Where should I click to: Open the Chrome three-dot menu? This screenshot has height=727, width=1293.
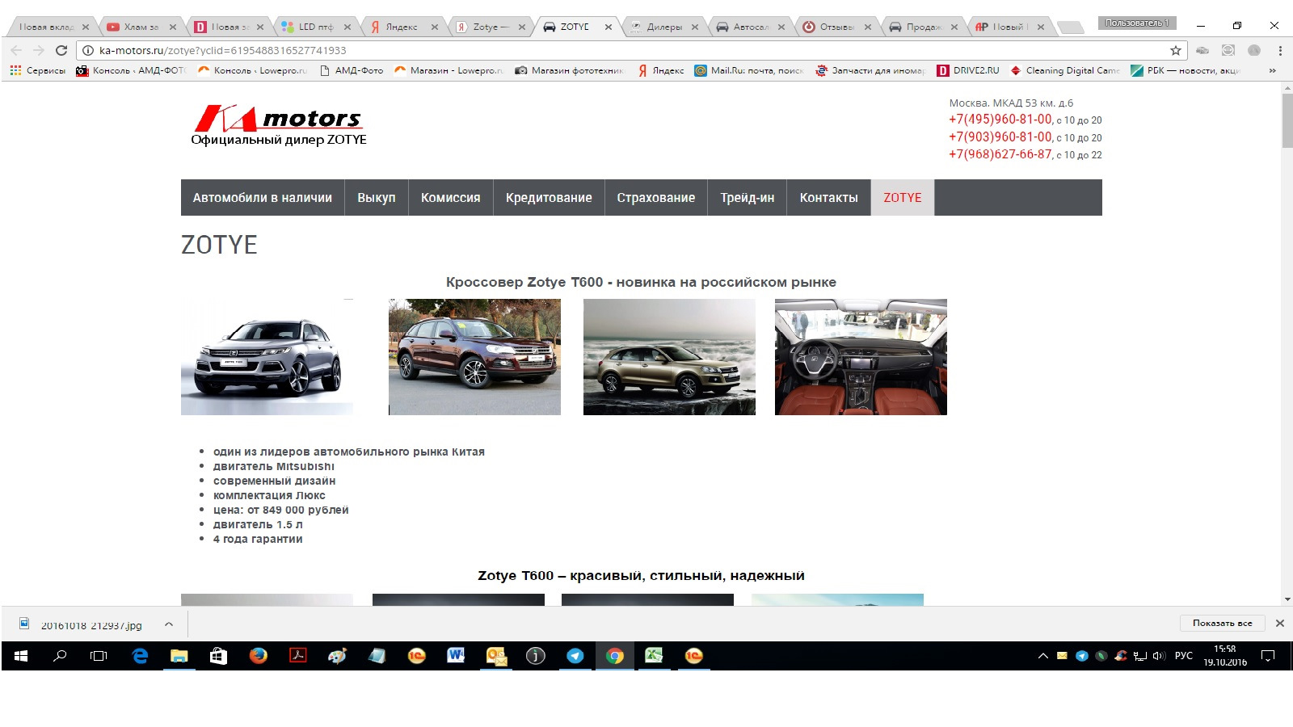pos(1280,50)
